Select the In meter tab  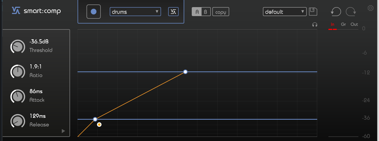click(332, 24)
